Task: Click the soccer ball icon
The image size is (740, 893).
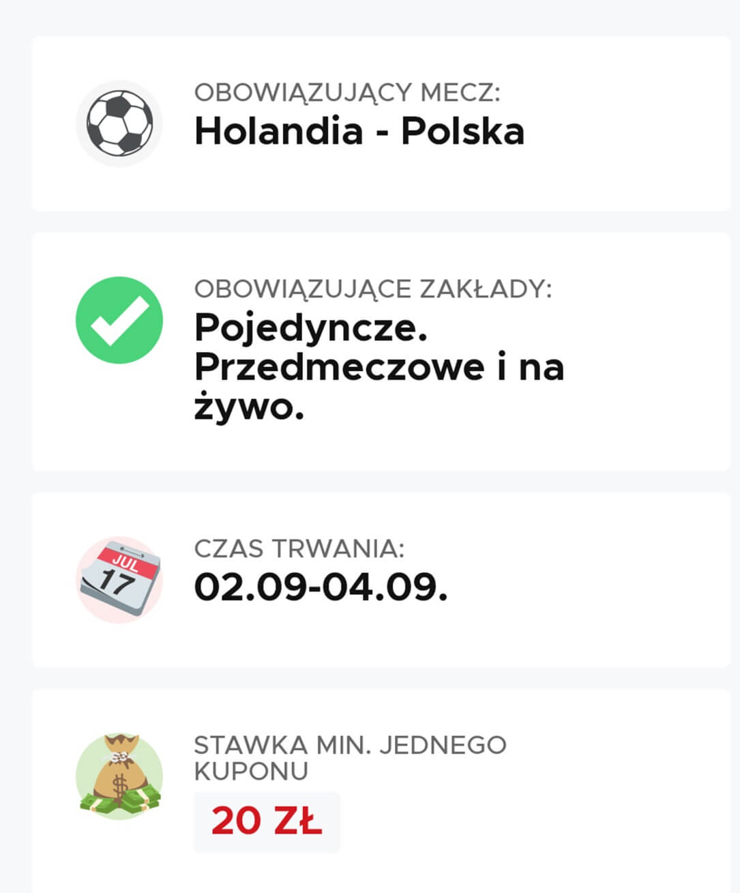Action: pyautogui.click(x=119, y=123)
